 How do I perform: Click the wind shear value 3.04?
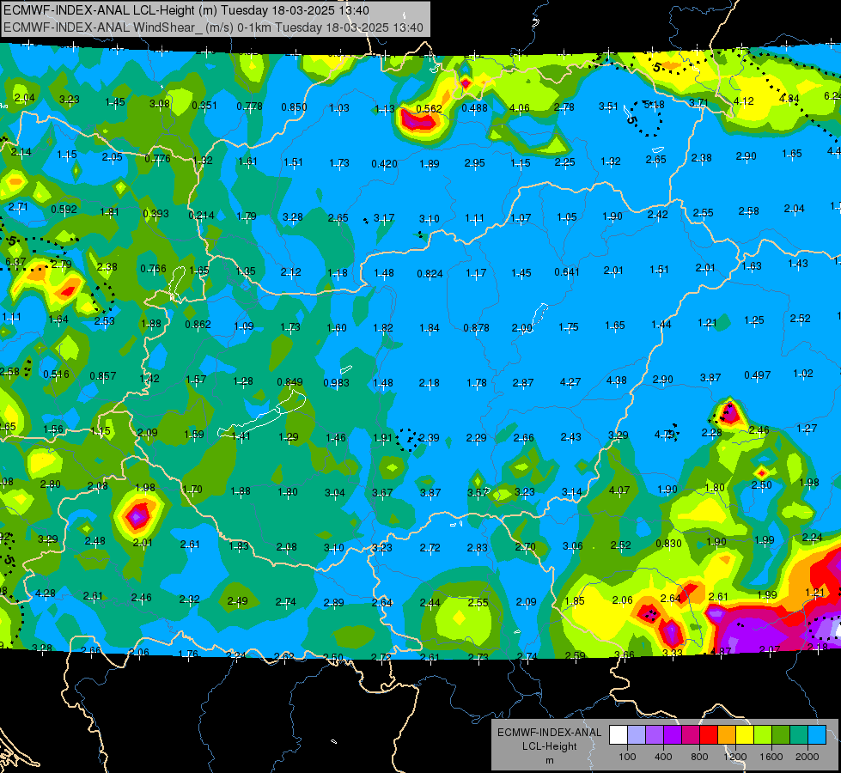335,492
